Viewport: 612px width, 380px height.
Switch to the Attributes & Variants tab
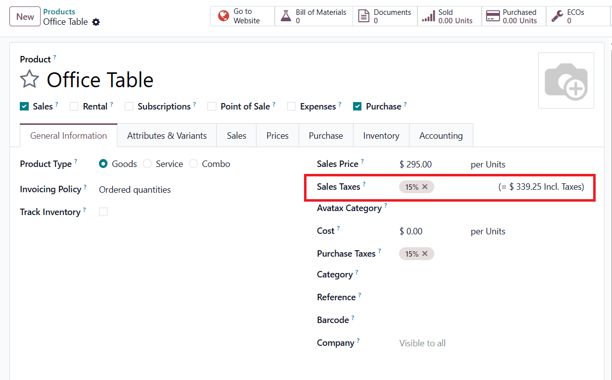point(167,135)
